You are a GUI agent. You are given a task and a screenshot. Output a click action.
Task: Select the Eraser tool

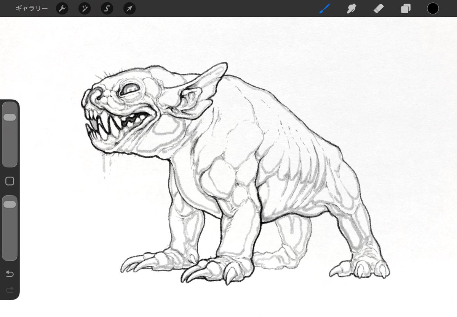(379, 8)
